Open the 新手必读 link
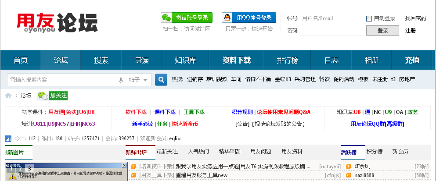 (x=143, y=124)
